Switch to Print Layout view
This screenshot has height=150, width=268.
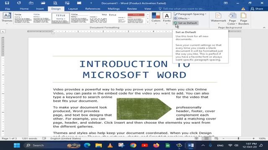coord(206,138)
